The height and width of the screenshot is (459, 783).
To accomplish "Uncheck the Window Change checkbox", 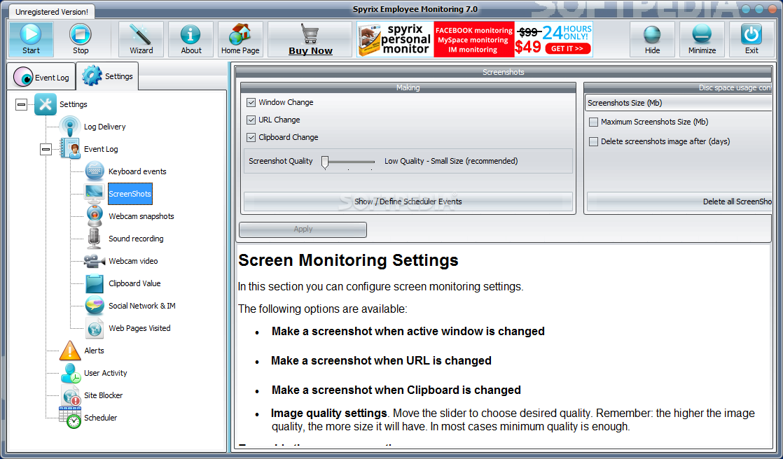I will (251, 102).
